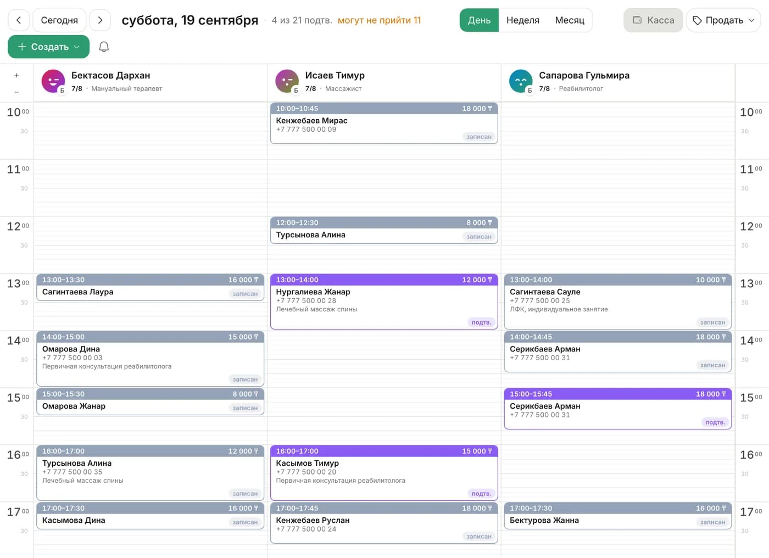Open Бектурова Жанна appointment
The width and height of the screenshot is (769, 558).
pyautogui.click(x=618, y=516)
